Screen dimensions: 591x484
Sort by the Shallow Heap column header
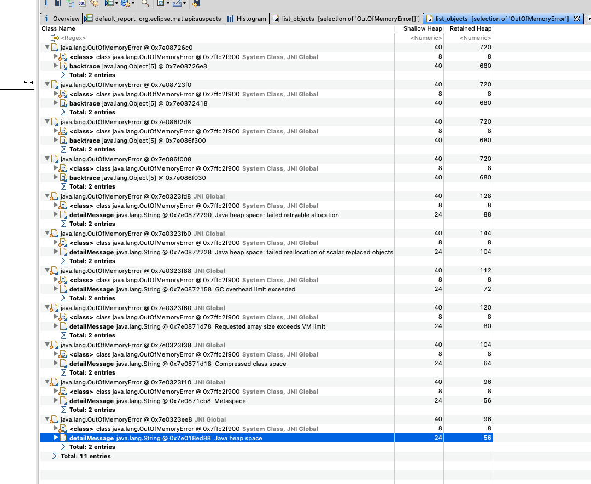[423, 28]
